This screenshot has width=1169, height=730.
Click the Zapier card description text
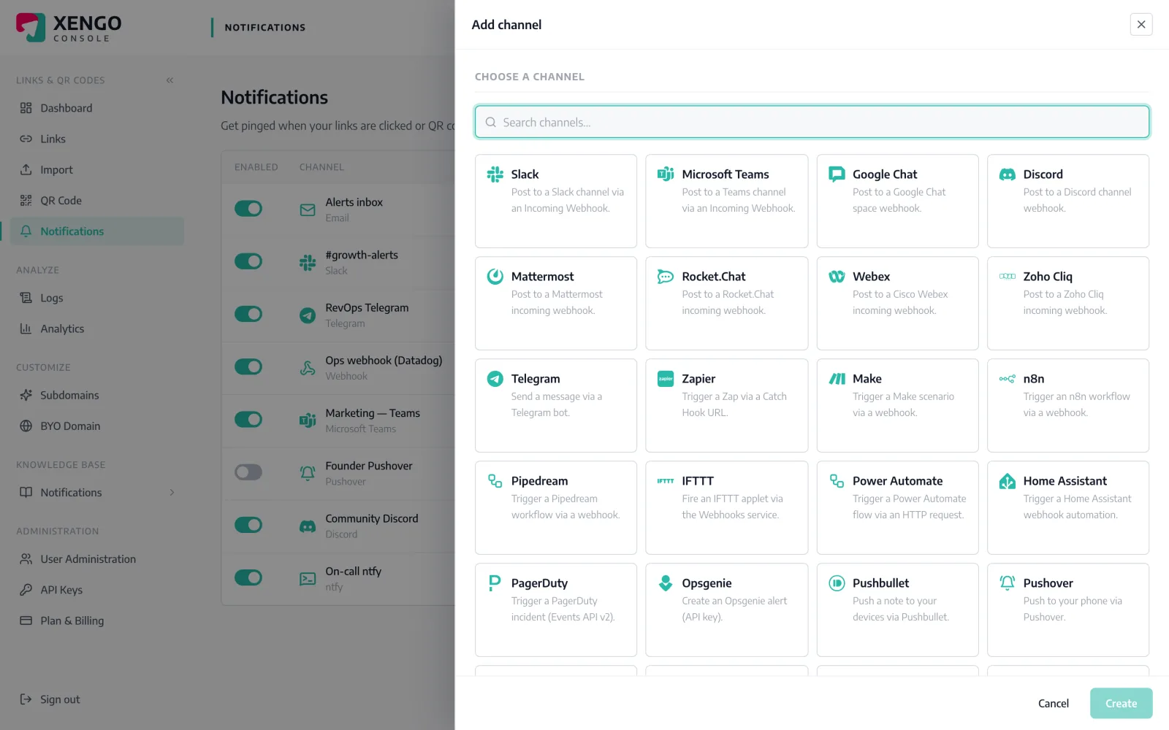tap(734, 404)
